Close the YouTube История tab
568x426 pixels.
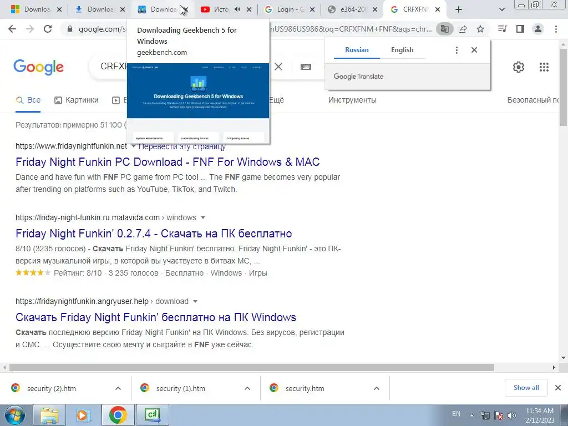(249, 10)
